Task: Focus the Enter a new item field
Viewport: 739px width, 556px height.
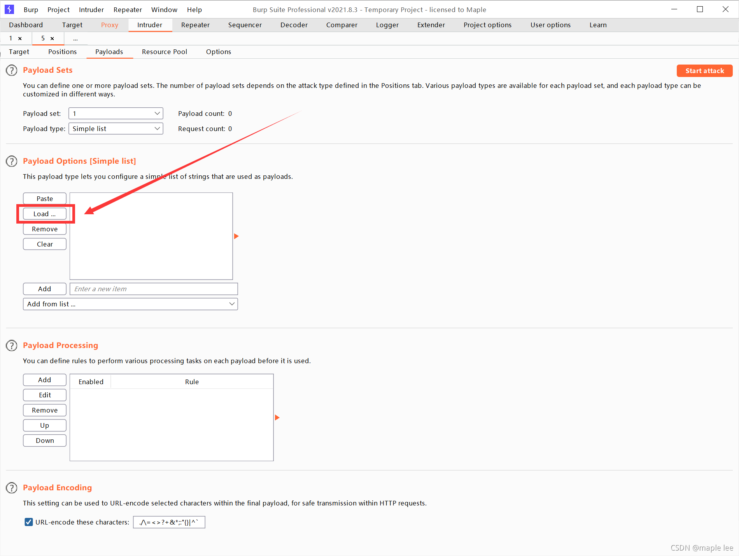Action: (x=154, y=289)
